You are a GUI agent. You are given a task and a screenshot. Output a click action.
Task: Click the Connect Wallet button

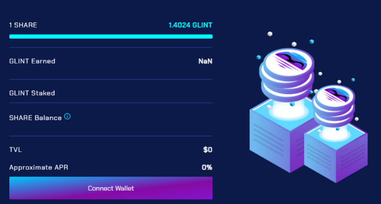point(111,188)
